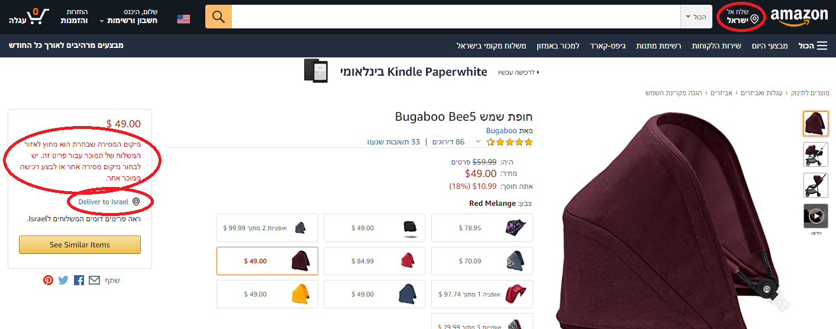Share the product on Facebook
Image resolution: width=836 pixels, height=329 pixels.
[79, 280]
